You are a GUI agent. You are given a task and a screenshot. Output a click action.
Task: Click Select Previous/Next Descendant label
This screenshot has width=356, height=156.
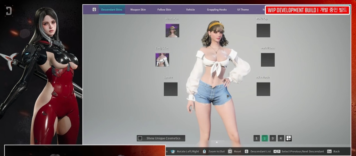click(x=303, y=151)
